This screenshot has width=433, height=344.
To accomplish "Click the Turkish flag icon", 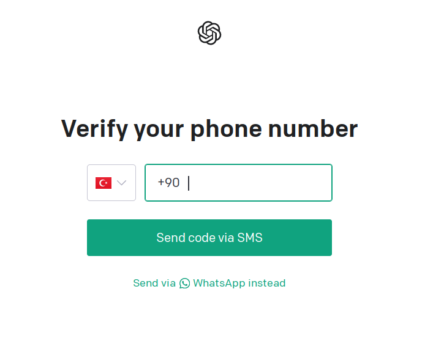I will (x=104, y=183).
